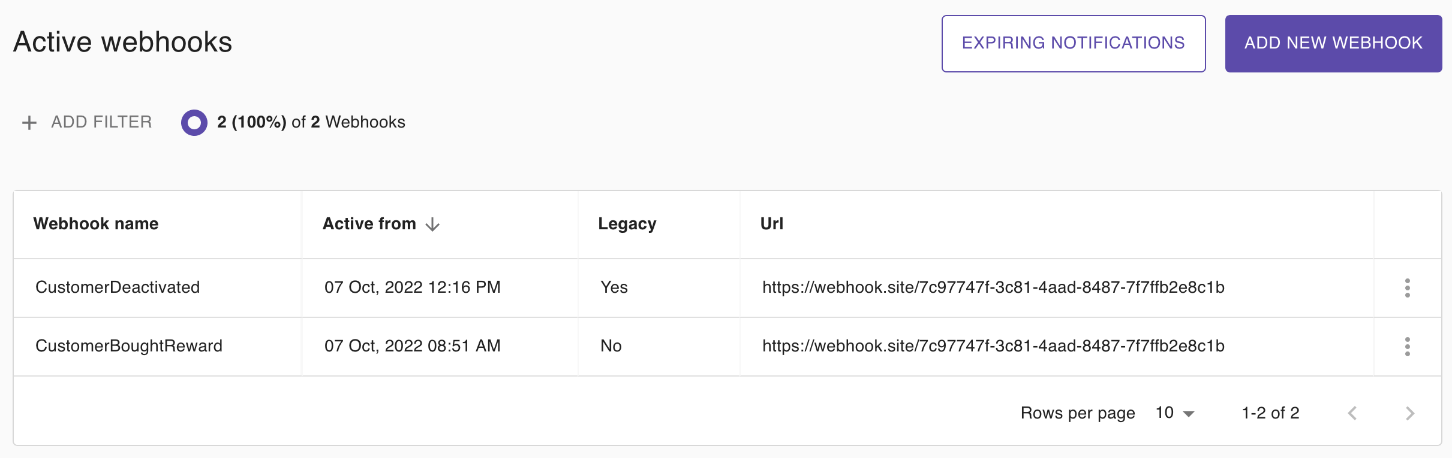The height and width of the screenshot is (458, 1452).
Task: Click the EXPIRING NOTIFICATIONS button
Action: 1074,44
